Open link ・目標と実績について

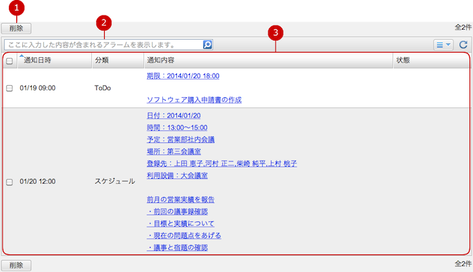pos(180,223)
